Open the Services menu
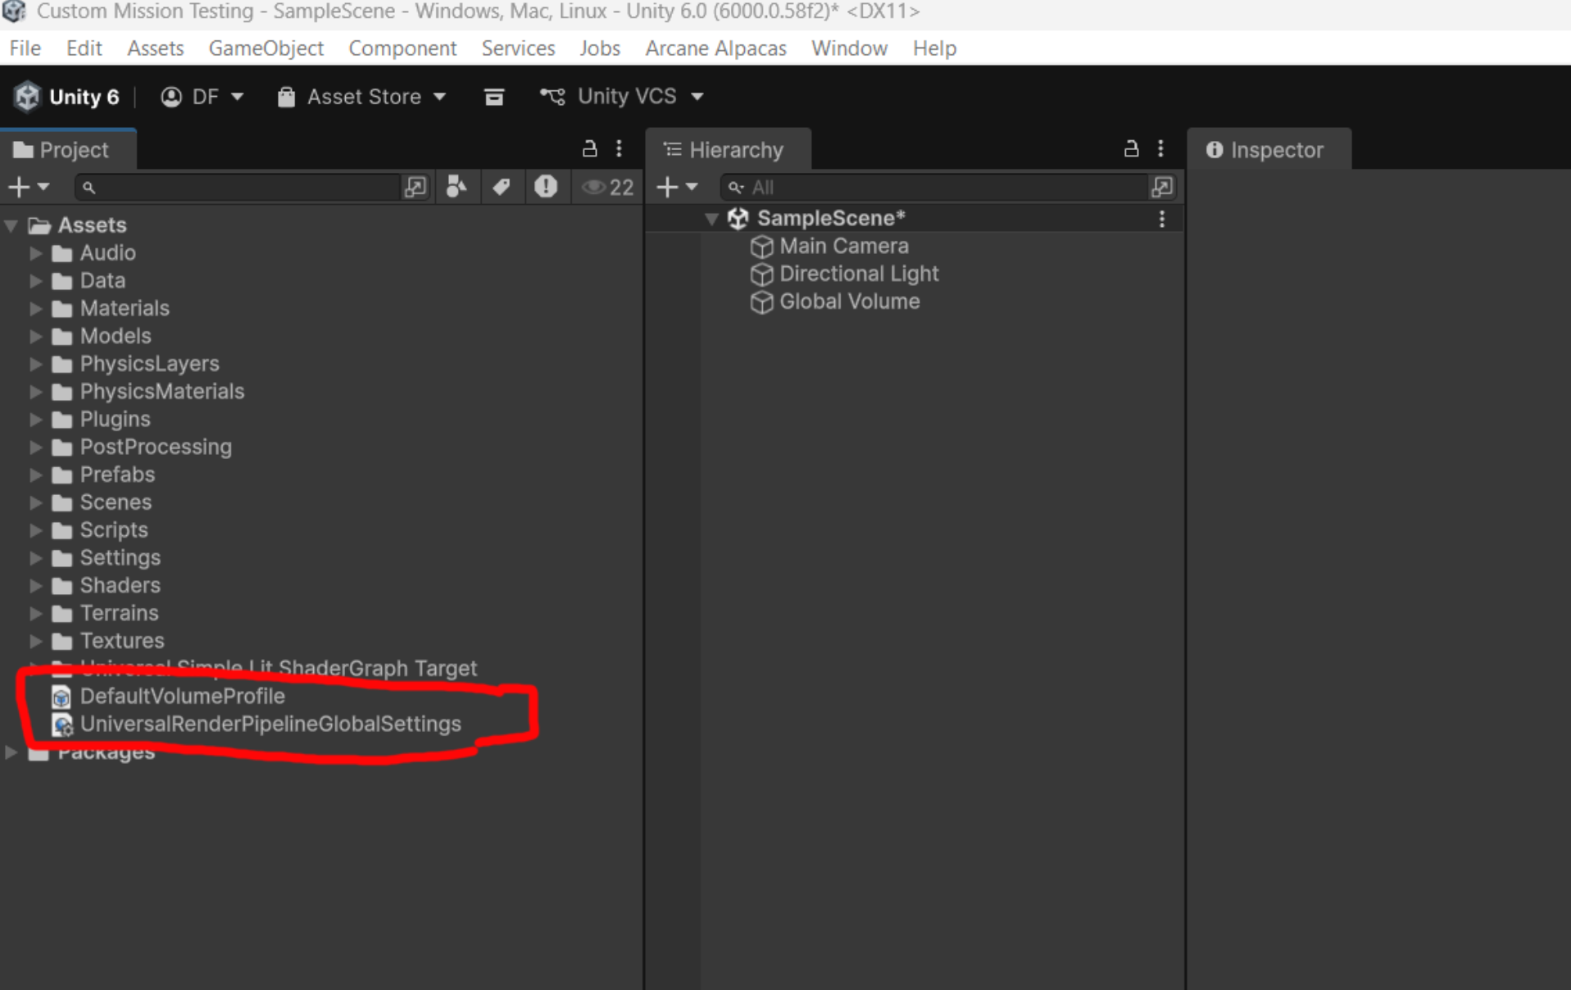The height and width of the screenshot is (990, 1571). (x=518, y=48)
